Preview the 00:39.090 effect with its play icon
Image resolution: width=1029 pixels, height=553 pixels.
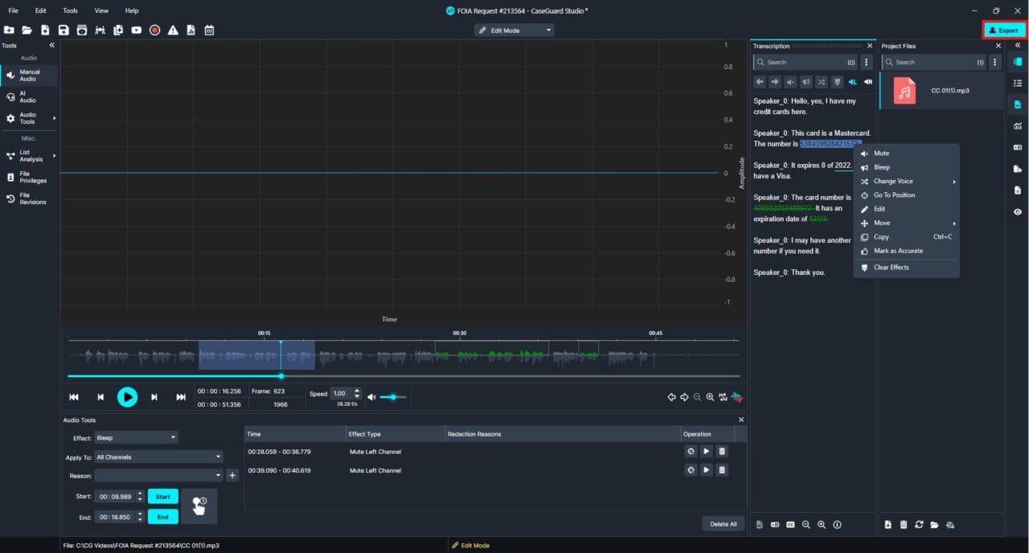706,470
